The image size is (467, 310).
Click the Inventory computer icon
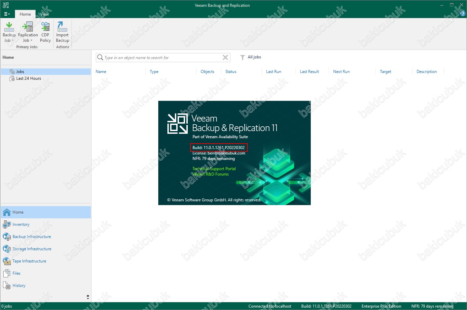(x=7, y=224)
